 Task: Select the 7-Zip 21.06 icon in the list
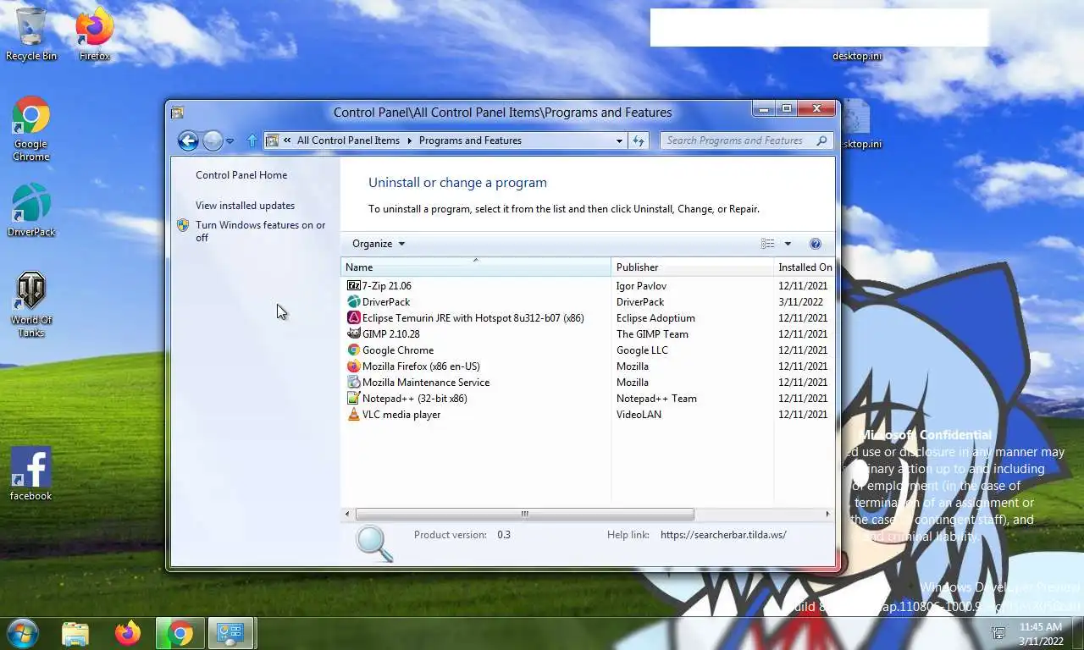354,286
